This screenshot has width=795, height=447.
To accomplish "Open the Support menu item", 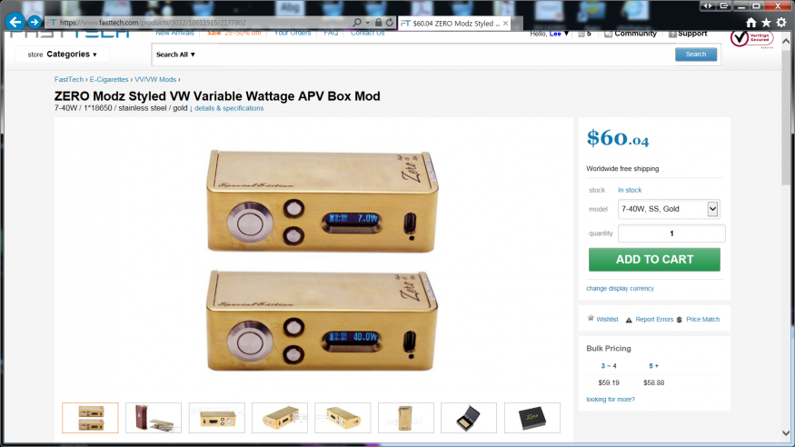I will 688,34.
